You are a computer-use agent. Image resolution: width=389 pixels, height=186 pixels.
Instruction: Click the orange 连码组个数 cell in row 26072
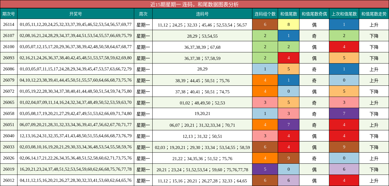[x=265, y=91]
